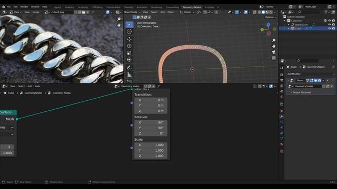Click the cuban2.png image name field

pos(62,12)
